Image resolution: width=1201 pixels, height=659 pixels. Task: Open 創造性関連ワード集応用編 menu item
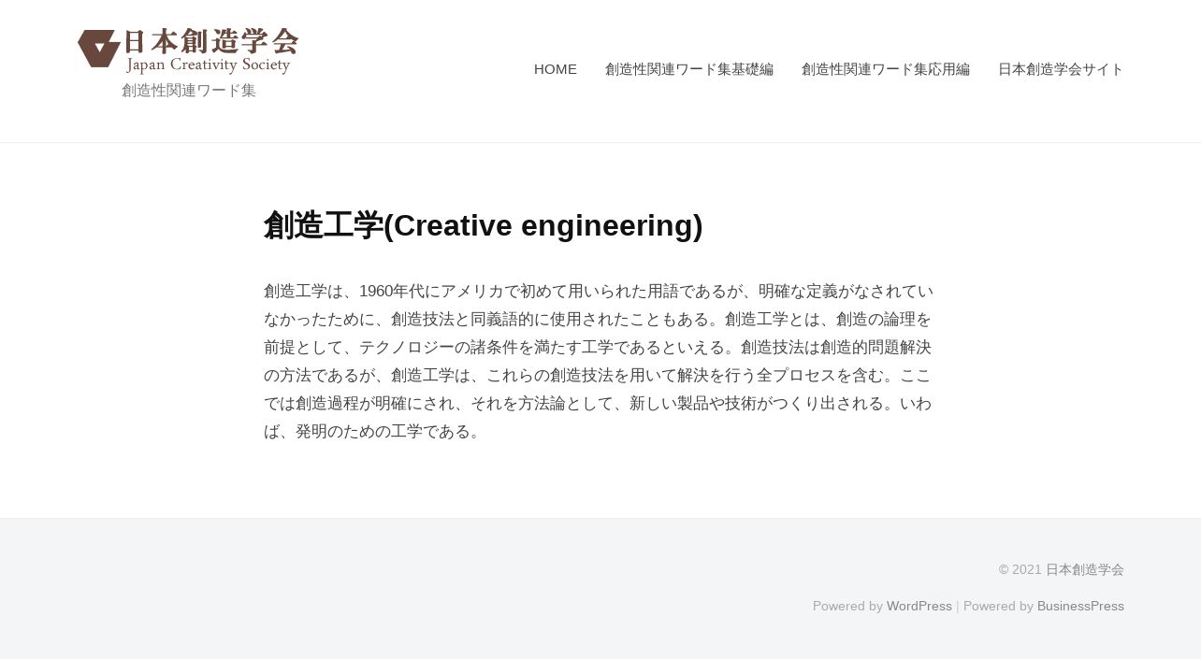pyautogui.click(x=886, y=69)
